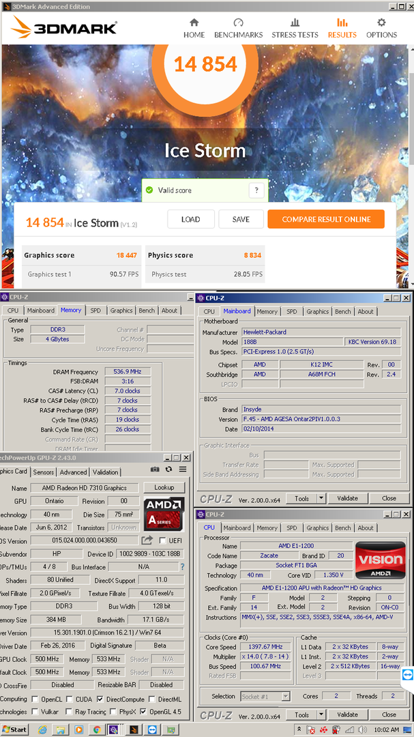
Task: Click the GPU-Z taskbar icon
Action: pos(171,729)
